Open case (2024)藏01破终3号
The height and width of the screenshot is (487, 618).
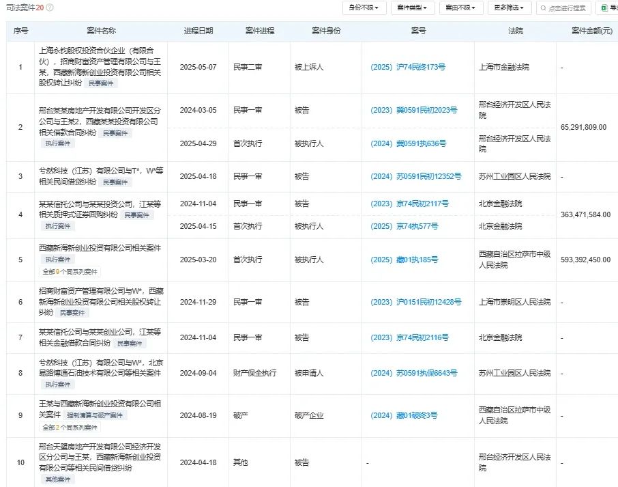tap(404, 415)
